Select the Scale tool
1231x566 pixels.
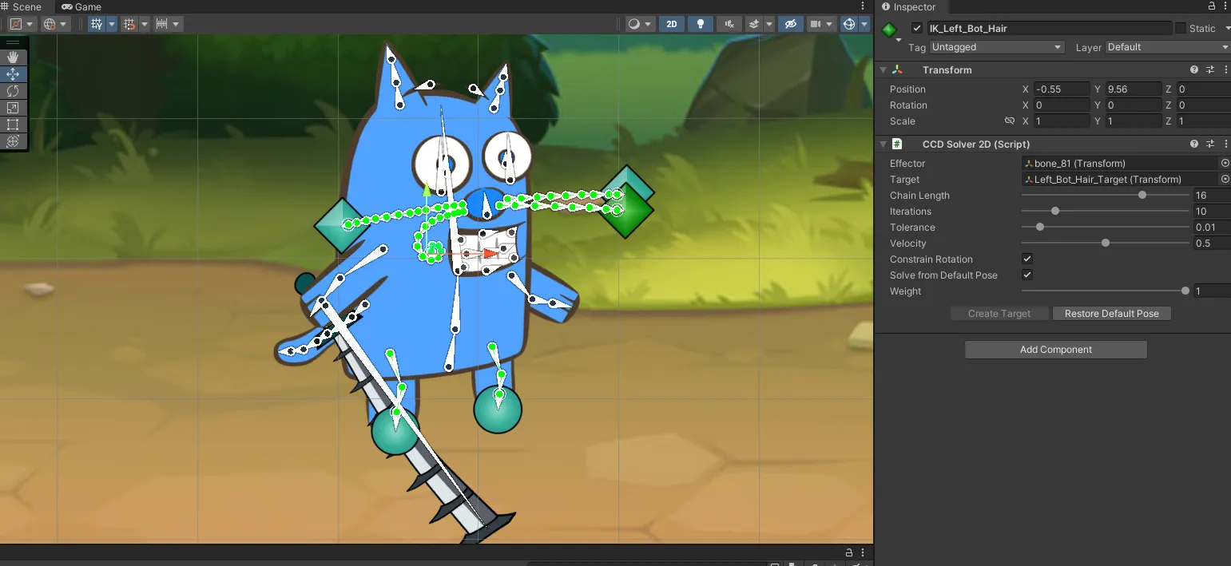click(13, 108)
